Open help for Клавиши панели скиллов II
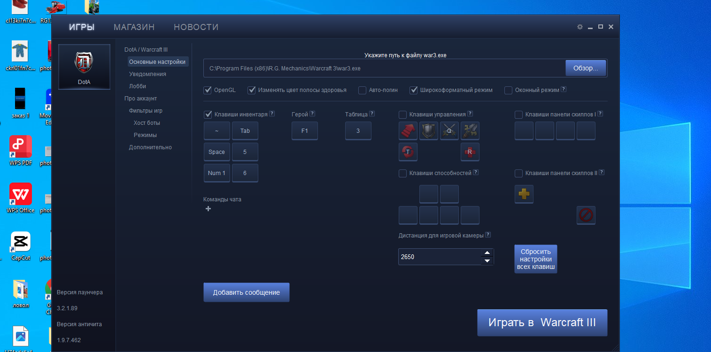This screenshot has width=711, height=352. [x=602, y=173]
